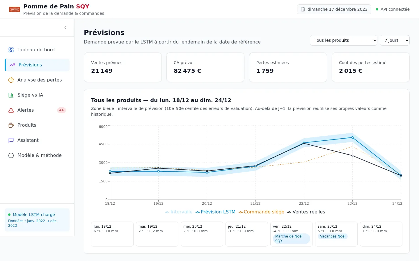Open the 7 jours horizon dropdown
The image size is (419, 261).
(x=395, y=40)
